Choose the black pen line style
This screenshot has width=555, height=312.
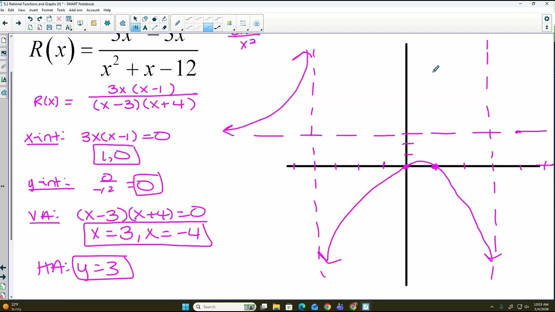coord(189,19)
